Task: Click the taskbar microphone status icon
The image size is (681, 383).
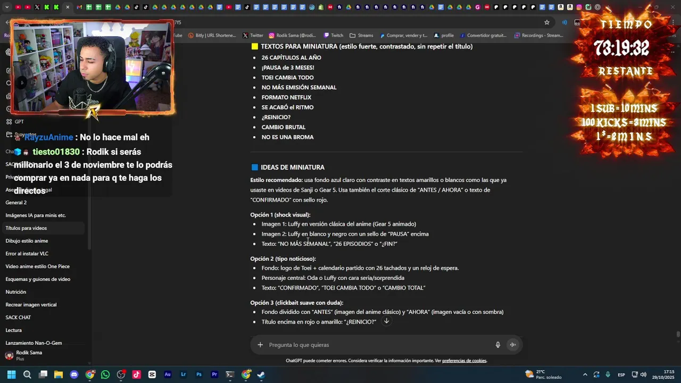Action: (608, 374)
